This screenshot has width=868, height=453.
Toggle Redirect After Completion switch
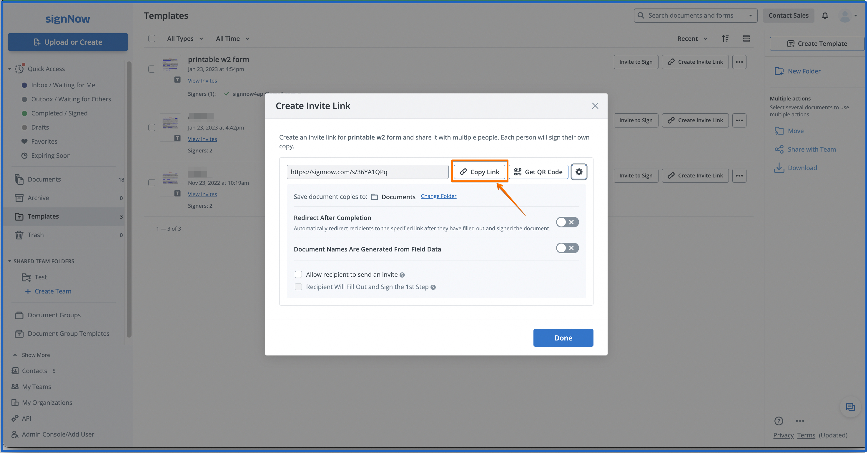point(567,222)
